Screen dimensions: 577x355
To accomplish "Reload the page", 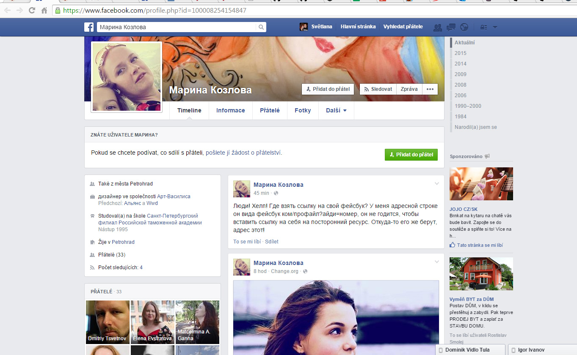I will (32, 11).
